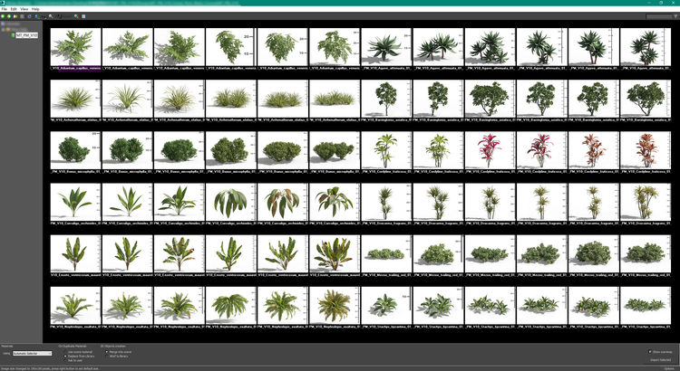
Task: Click Options in the bottom right corner
Action: (669, 368)
